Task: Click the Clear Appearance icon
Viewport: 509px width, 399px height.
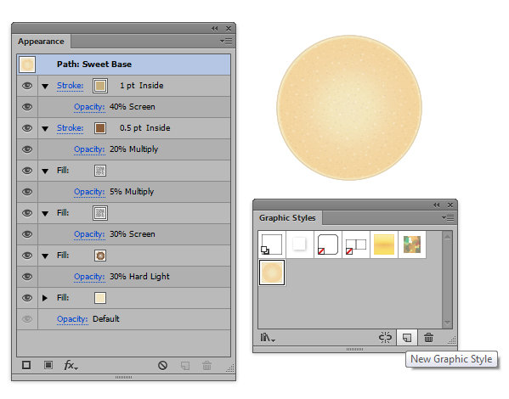Action: [162, 366]
